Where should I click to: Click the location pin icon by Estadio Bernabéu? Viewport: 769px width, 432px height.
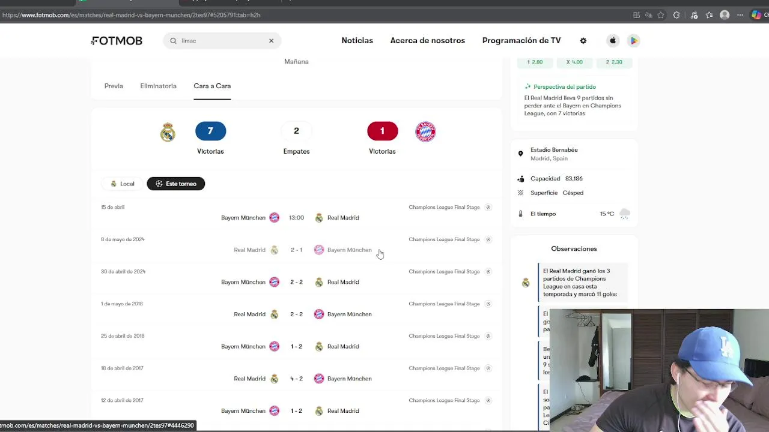[x=520, y=154]
